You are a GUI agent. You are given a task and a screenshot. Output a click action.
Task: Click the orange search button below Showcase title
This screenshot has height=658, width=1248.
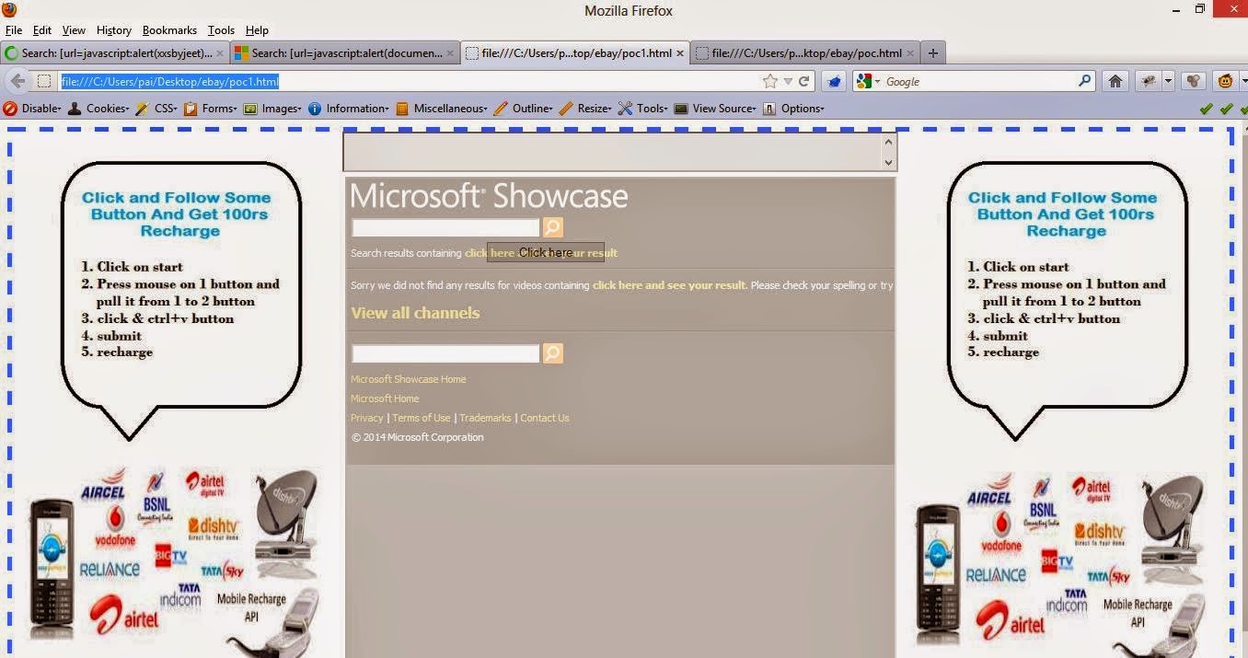[553, 227]
